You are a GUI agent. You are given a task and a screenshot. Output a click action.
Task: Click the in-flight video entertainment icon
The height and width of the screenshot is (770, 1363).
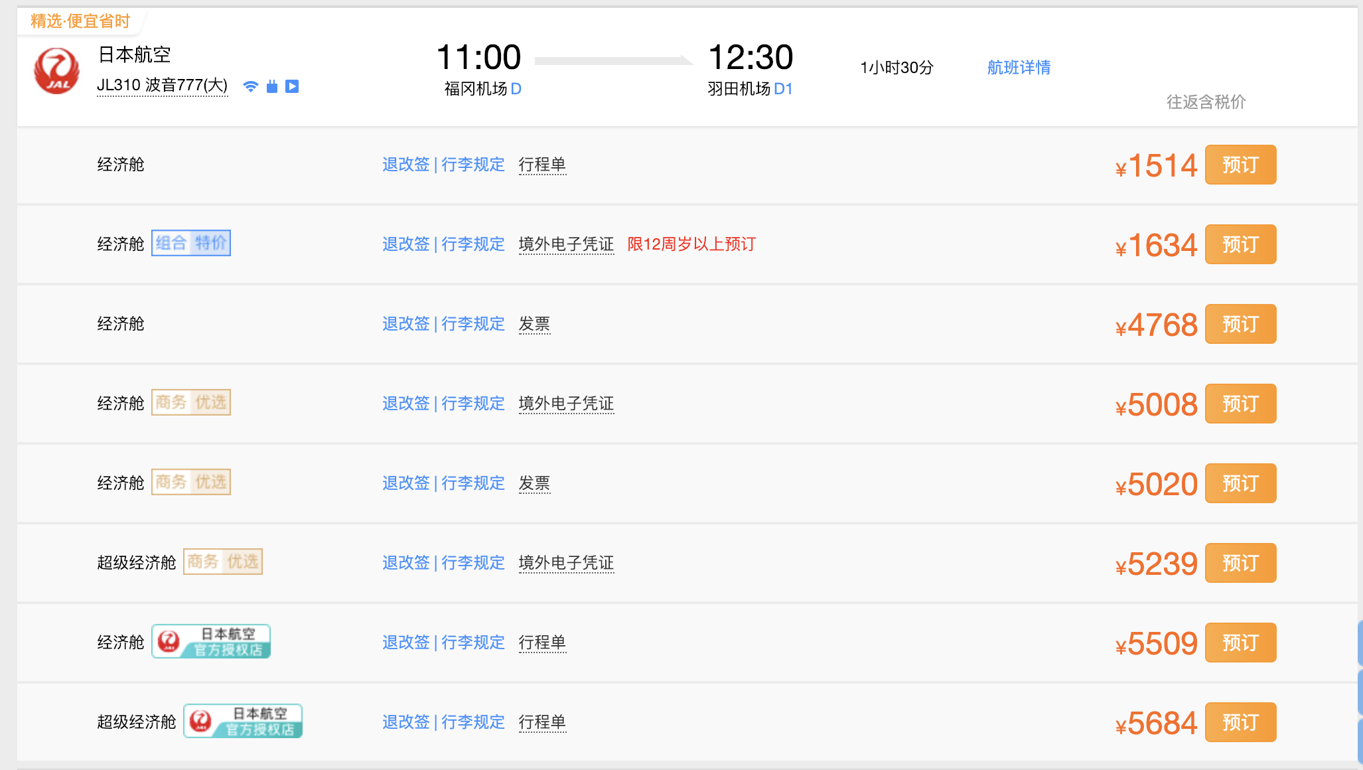tap(292, 86)
